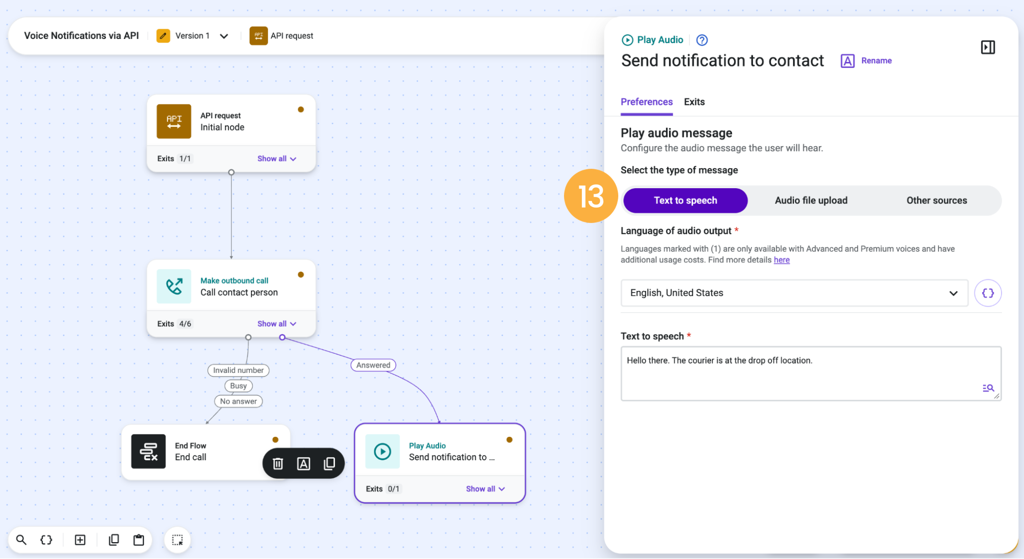The image size is (1024, 559).
Task: Select the API request initial node icon
Action: tap(174, 121)
